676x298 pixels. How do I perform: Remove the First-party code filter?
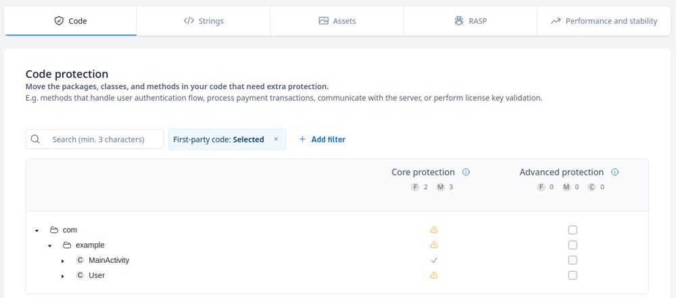pyautogui.click(x=276, y=139)
